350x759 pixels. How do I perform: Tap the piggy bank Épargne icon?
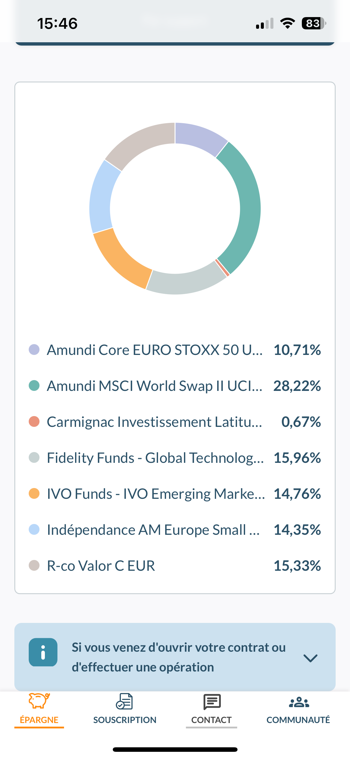coord(39,701)
